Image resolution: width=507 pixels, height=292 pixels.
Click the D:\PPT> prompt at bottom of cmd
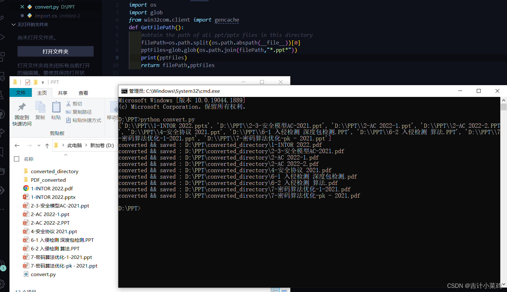(130, 208)
